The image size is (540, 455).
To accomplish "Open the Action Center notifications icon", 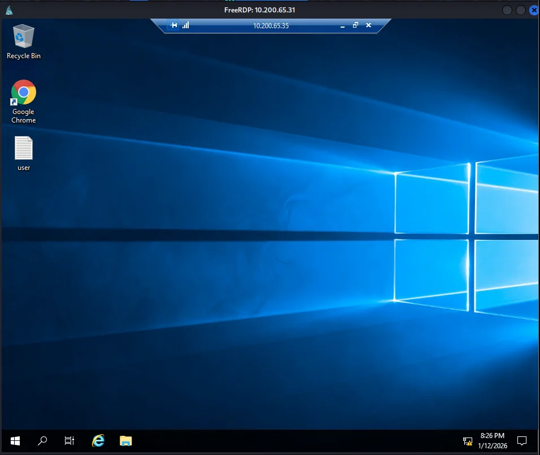I will [x=522, y=441].
